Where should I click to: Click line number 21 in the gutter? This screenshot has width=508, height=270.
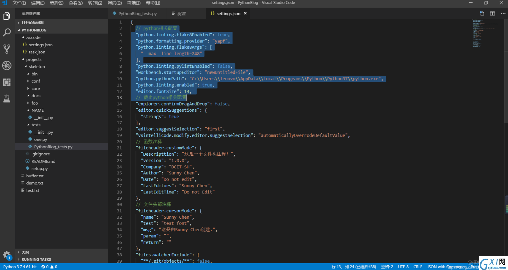coord(119,148)
